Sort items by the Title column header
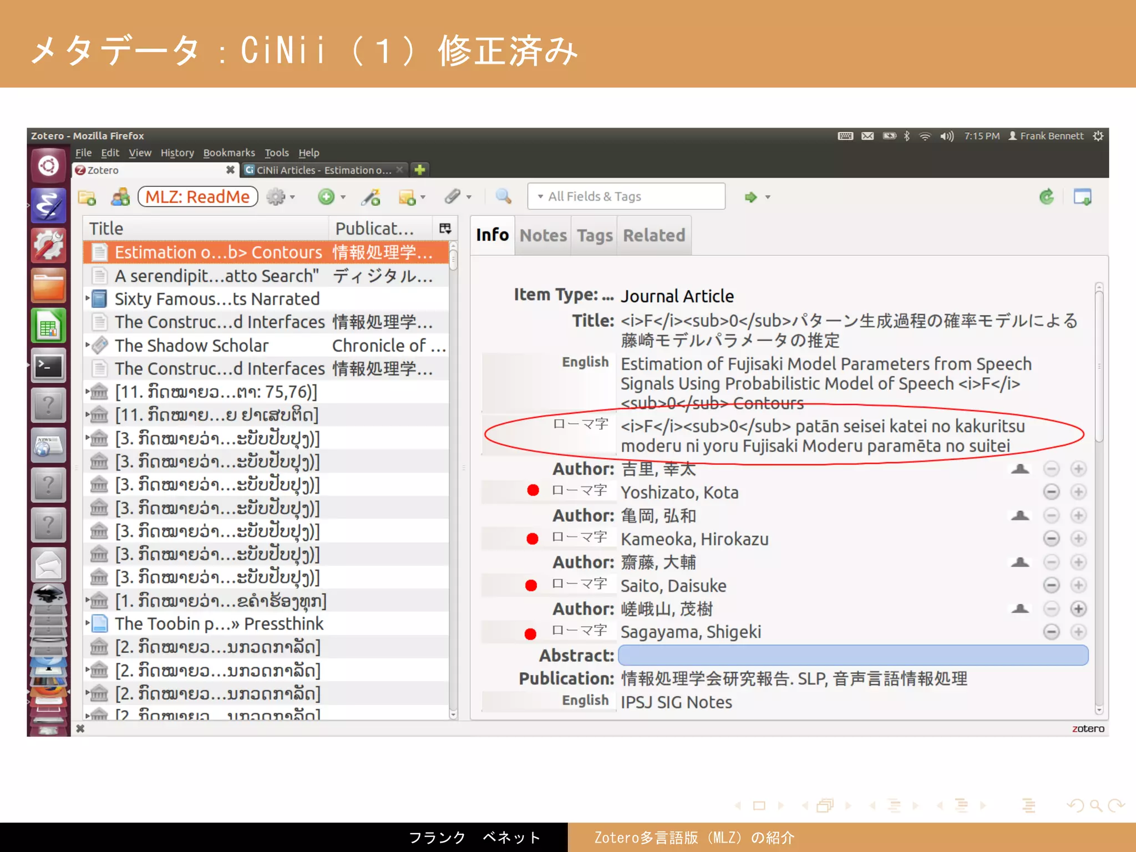The image size is (1136, 852). [x=205, y=229]
